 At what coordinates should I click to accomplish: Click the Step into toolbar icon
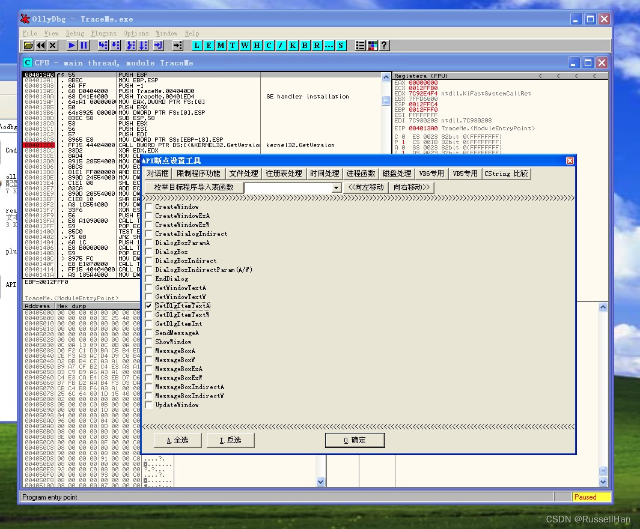103,46
